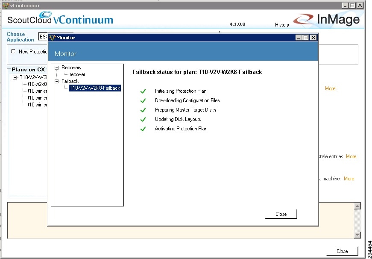The height and width of the screenshot is (259, 372).
Task: Click the 'Activating Protection Plan' status text
Action: (181, 129)
